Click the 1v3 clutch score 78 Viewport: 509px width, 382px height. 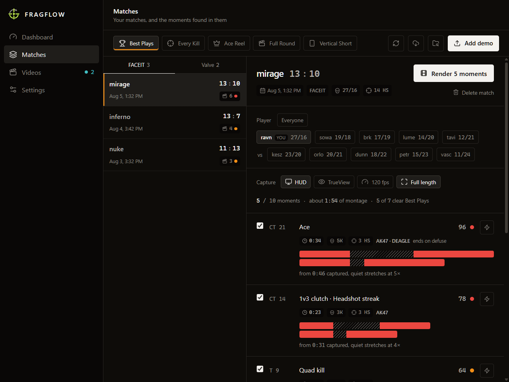[x=462, y=299]
